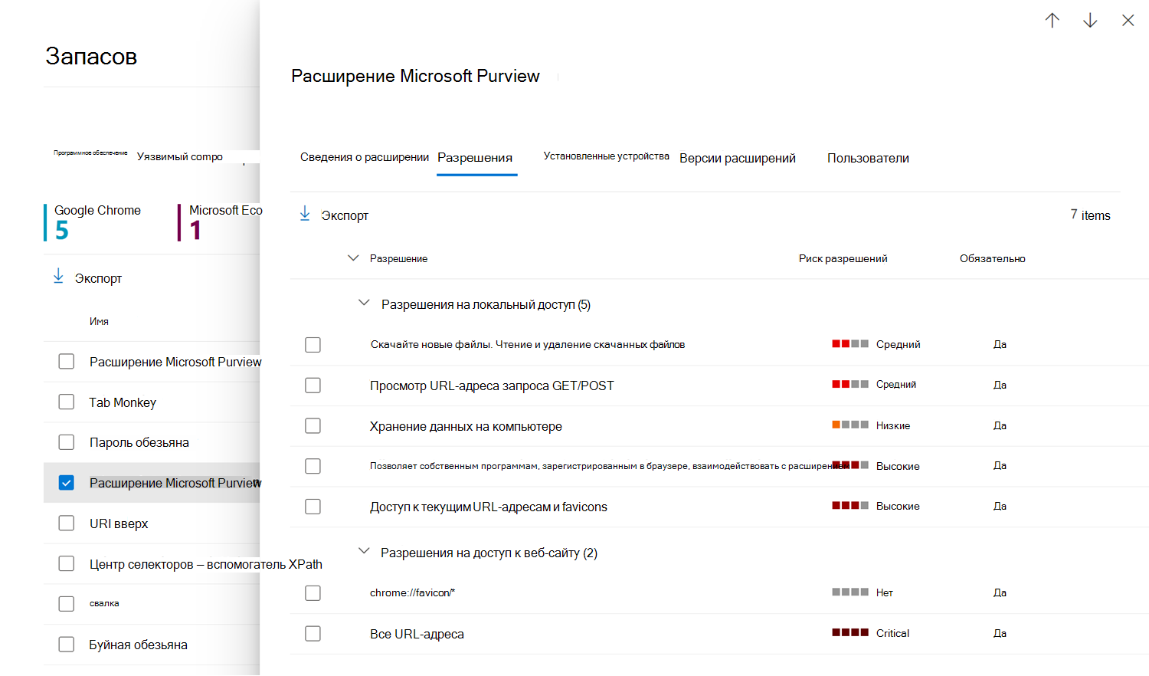The image size is (1149, 676).
Task: Click the risk bars for chrome://favicon/*
Action: (850, 592)
